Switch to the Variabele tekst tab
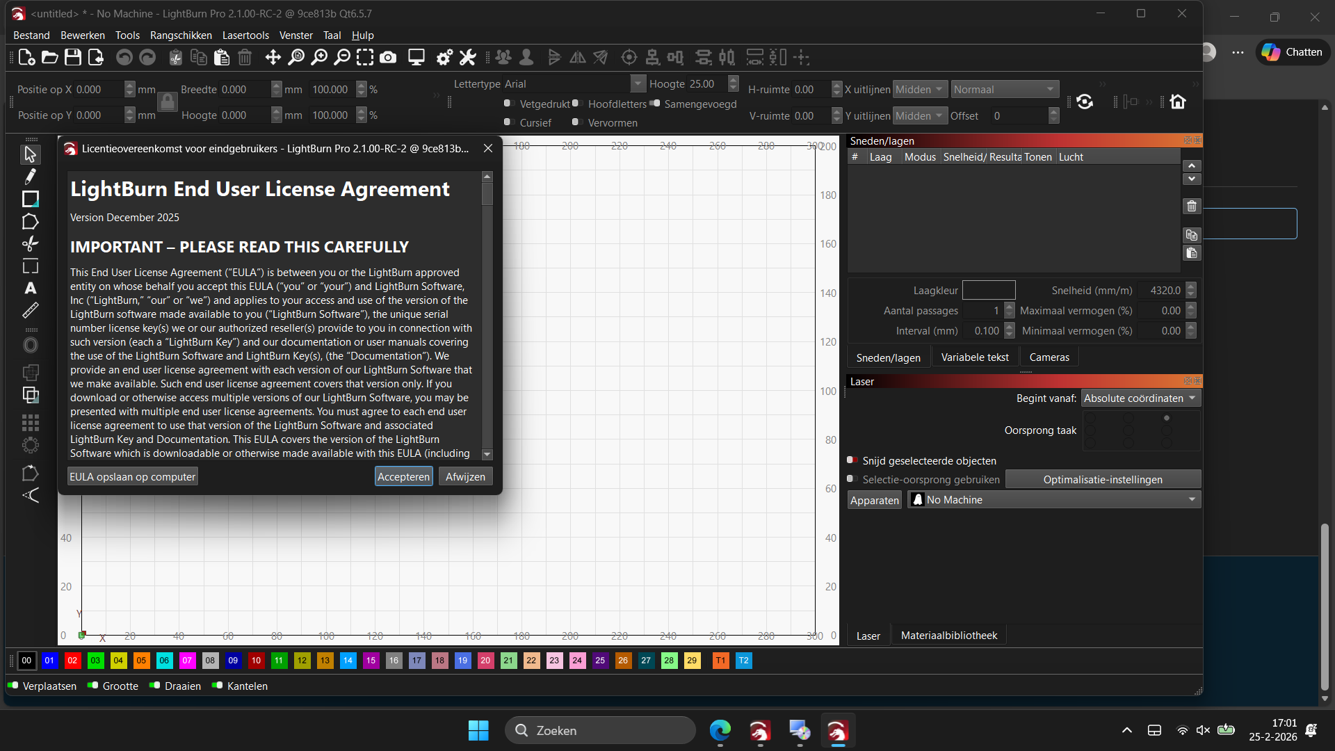Viewport: 1335px width, 751px height. [974, 357]
